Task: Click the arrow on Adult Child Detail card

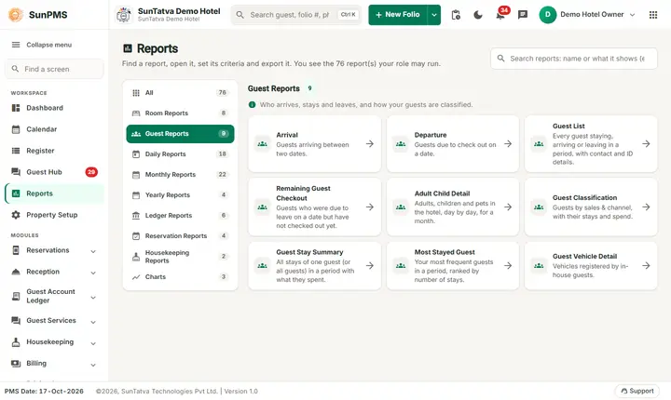Action: tap(508, 207)
